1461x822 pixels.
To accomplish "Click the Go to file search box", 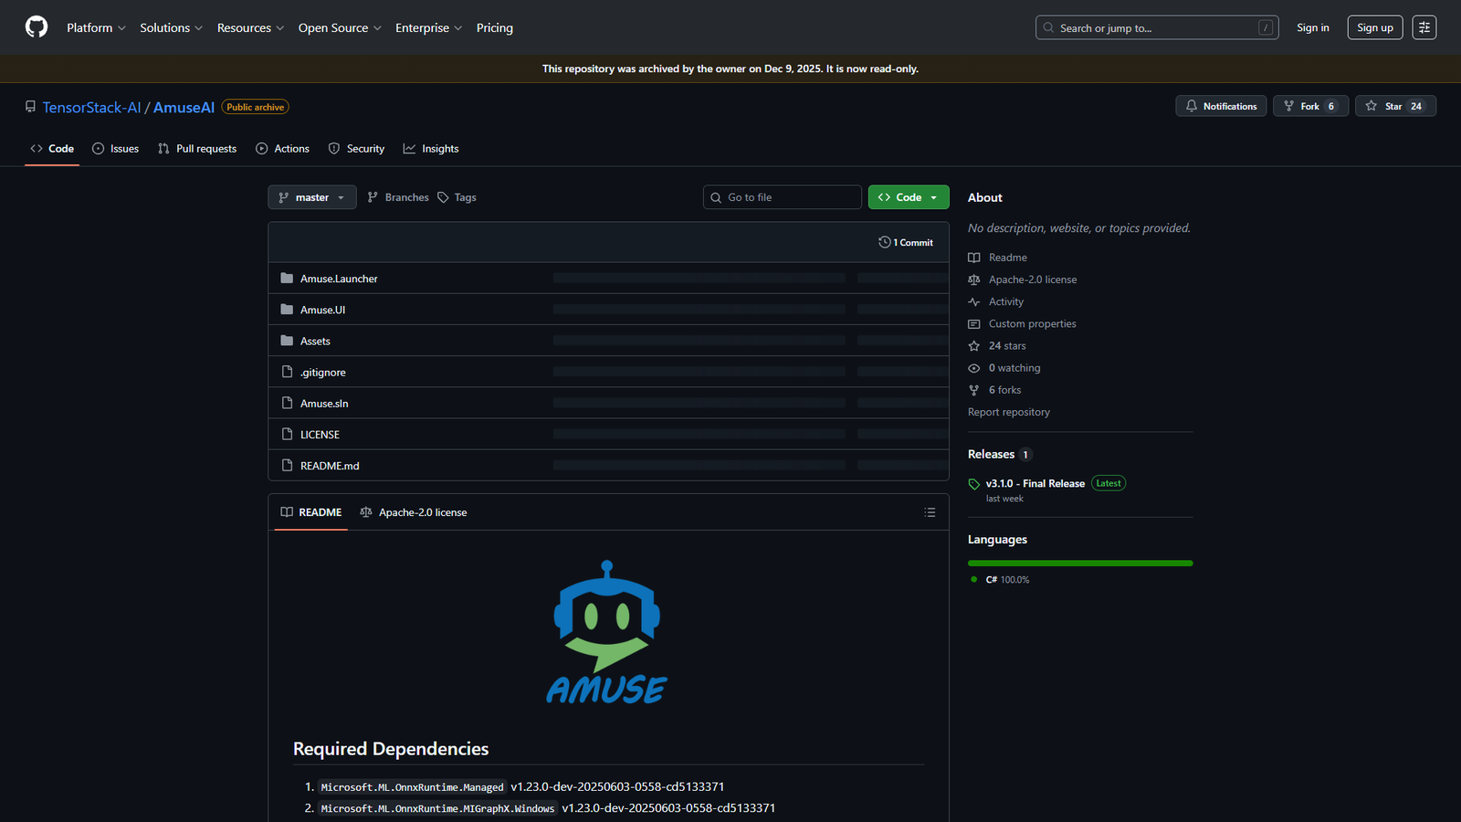I will tap(783, 197).
